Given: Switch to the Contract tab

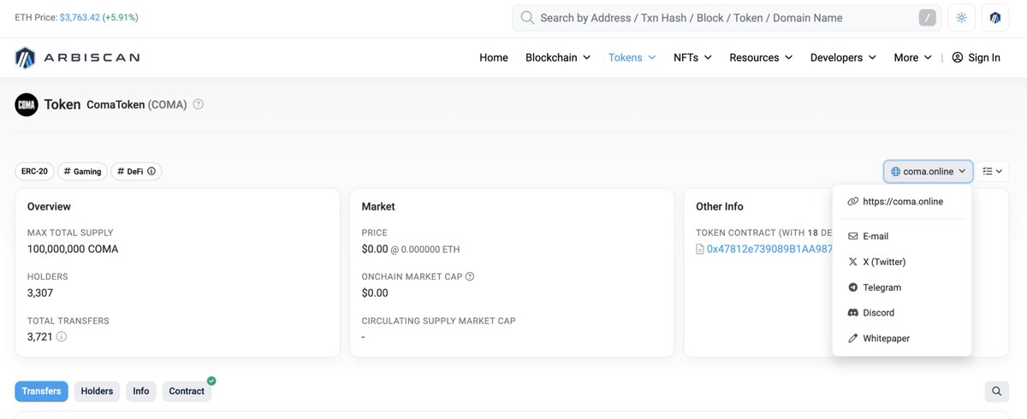Looking at the screenshot, I should pyautogui.click(x=187, y=392).
